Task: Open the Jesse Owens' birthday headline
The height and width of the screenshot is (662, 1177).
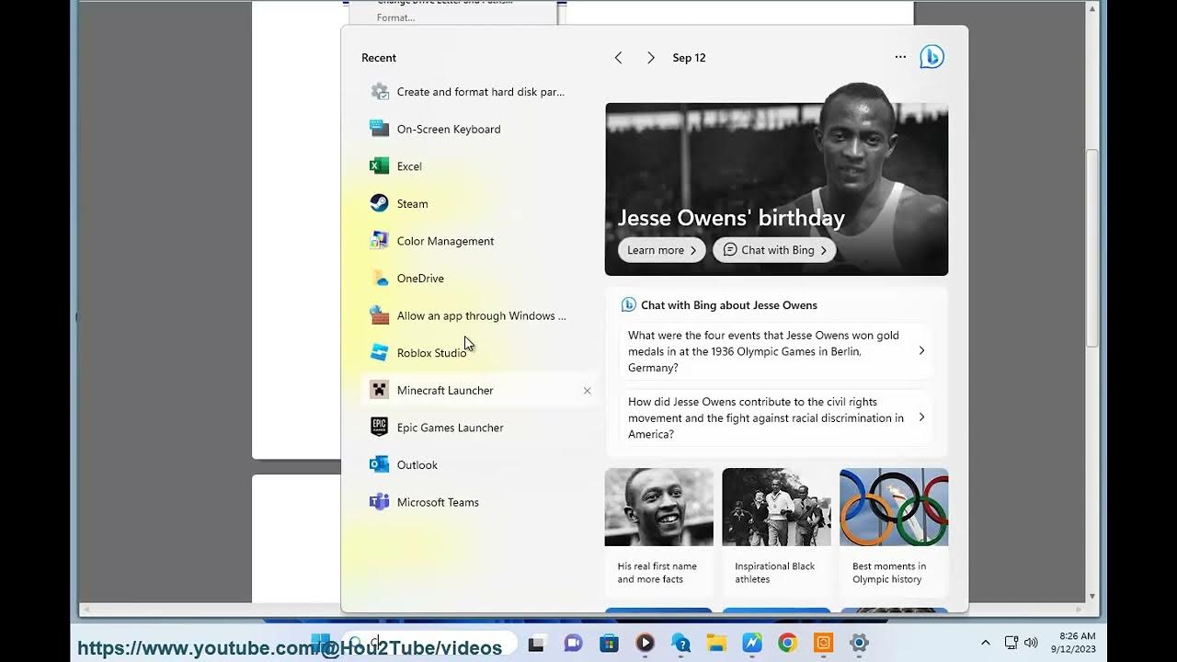Action: tap(731, 218)
